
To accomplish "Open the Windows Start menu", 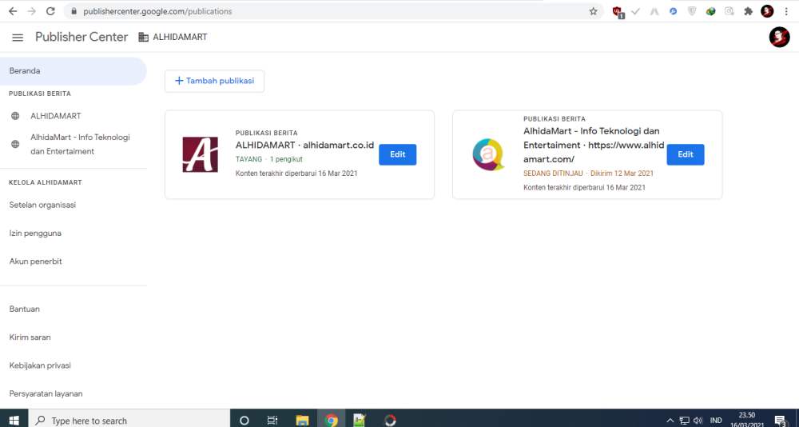I will click(x=14, y=420).
